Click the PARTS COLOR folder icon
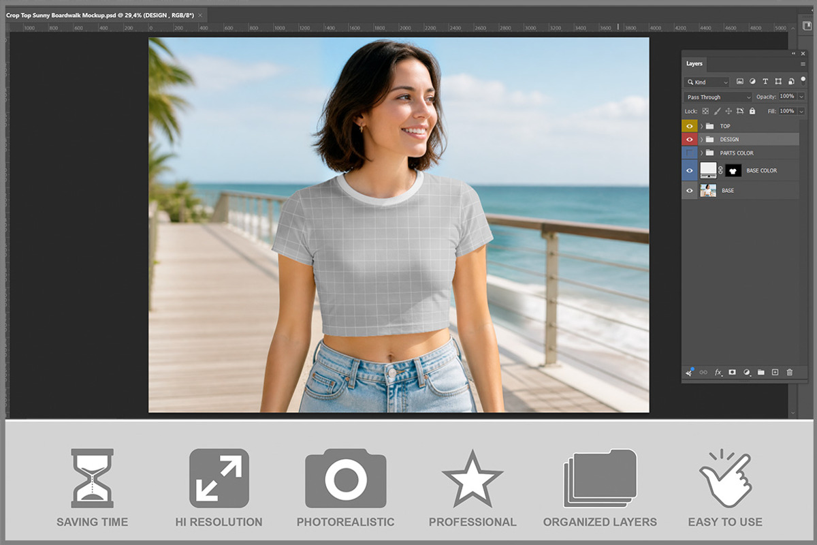 pos(709,153)
